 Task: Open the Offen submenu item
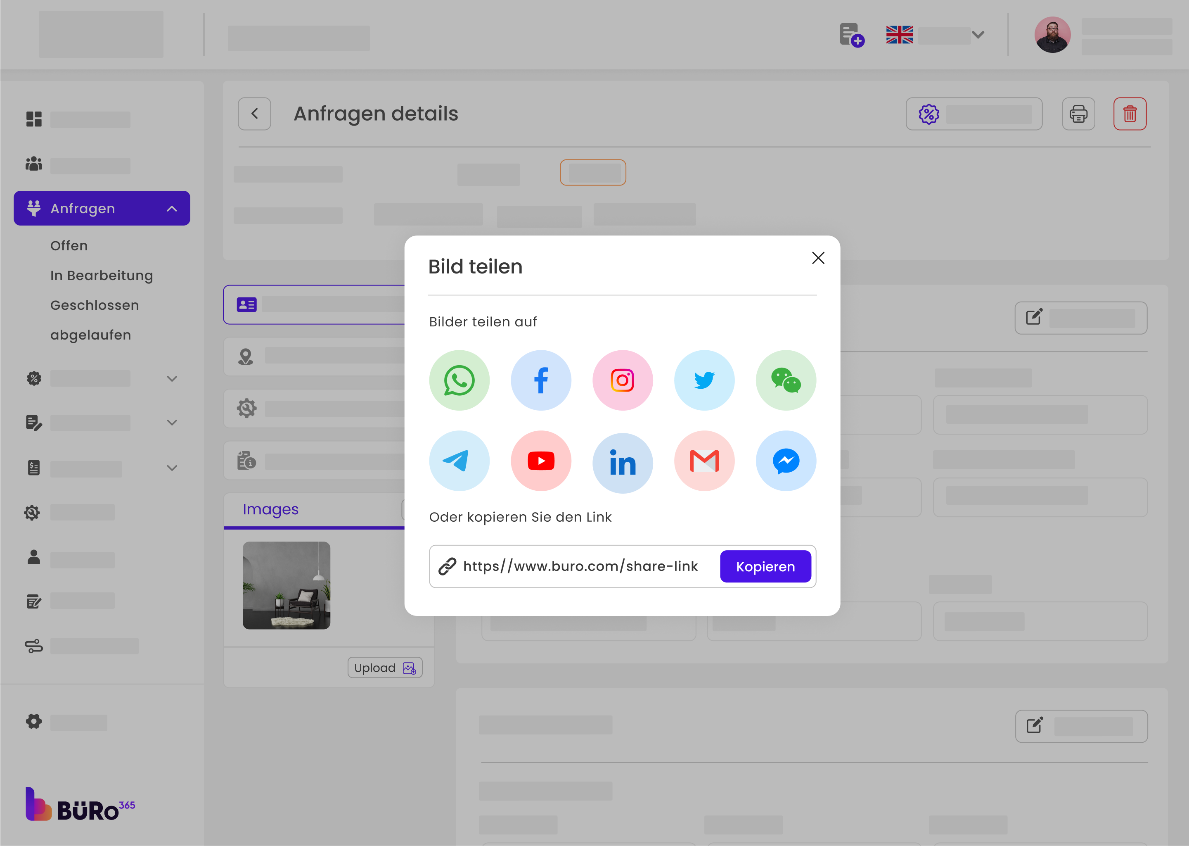tap(69, 245)
